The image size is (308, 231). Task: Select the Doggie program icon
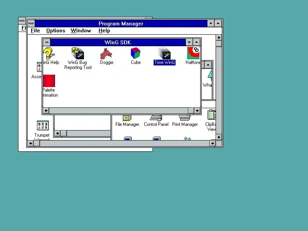click(x=106, y=54)
